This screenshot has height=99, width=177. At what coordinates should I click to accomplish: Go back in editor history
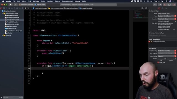tap(28, 8)
